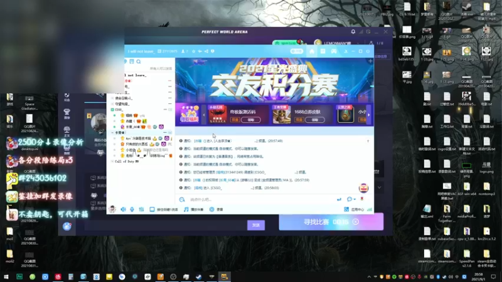Screen dimensions: 502x282
Task: Click the gamepad icon in YY header
Action: point(334,51)
